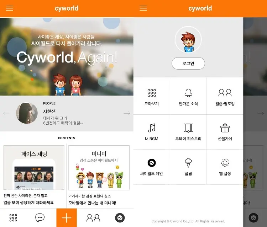The width and height of the screenshot is (267, 227).
Task: Tap bottom bar grid dots icon
Action: 13,218
